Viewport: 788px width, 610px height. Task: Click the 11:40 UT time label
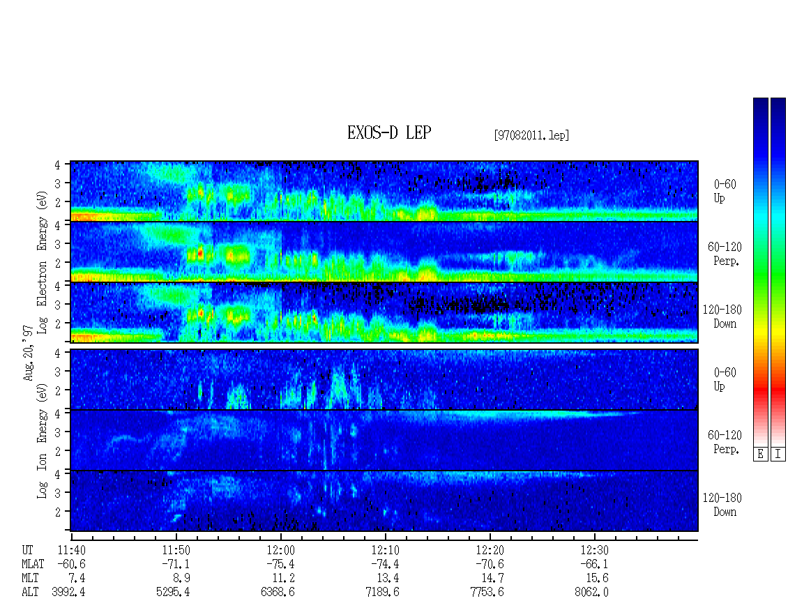(71, 550)
